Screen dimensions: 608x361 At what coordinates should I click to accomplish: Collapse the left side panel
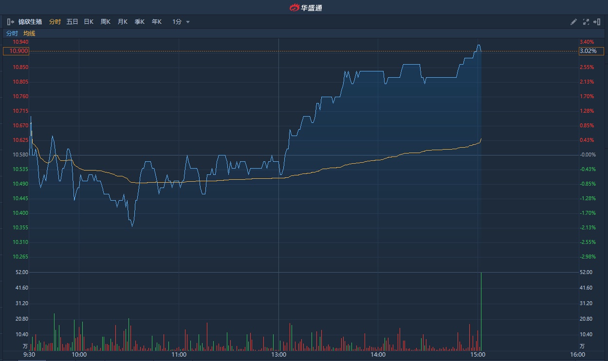[10, 22]
